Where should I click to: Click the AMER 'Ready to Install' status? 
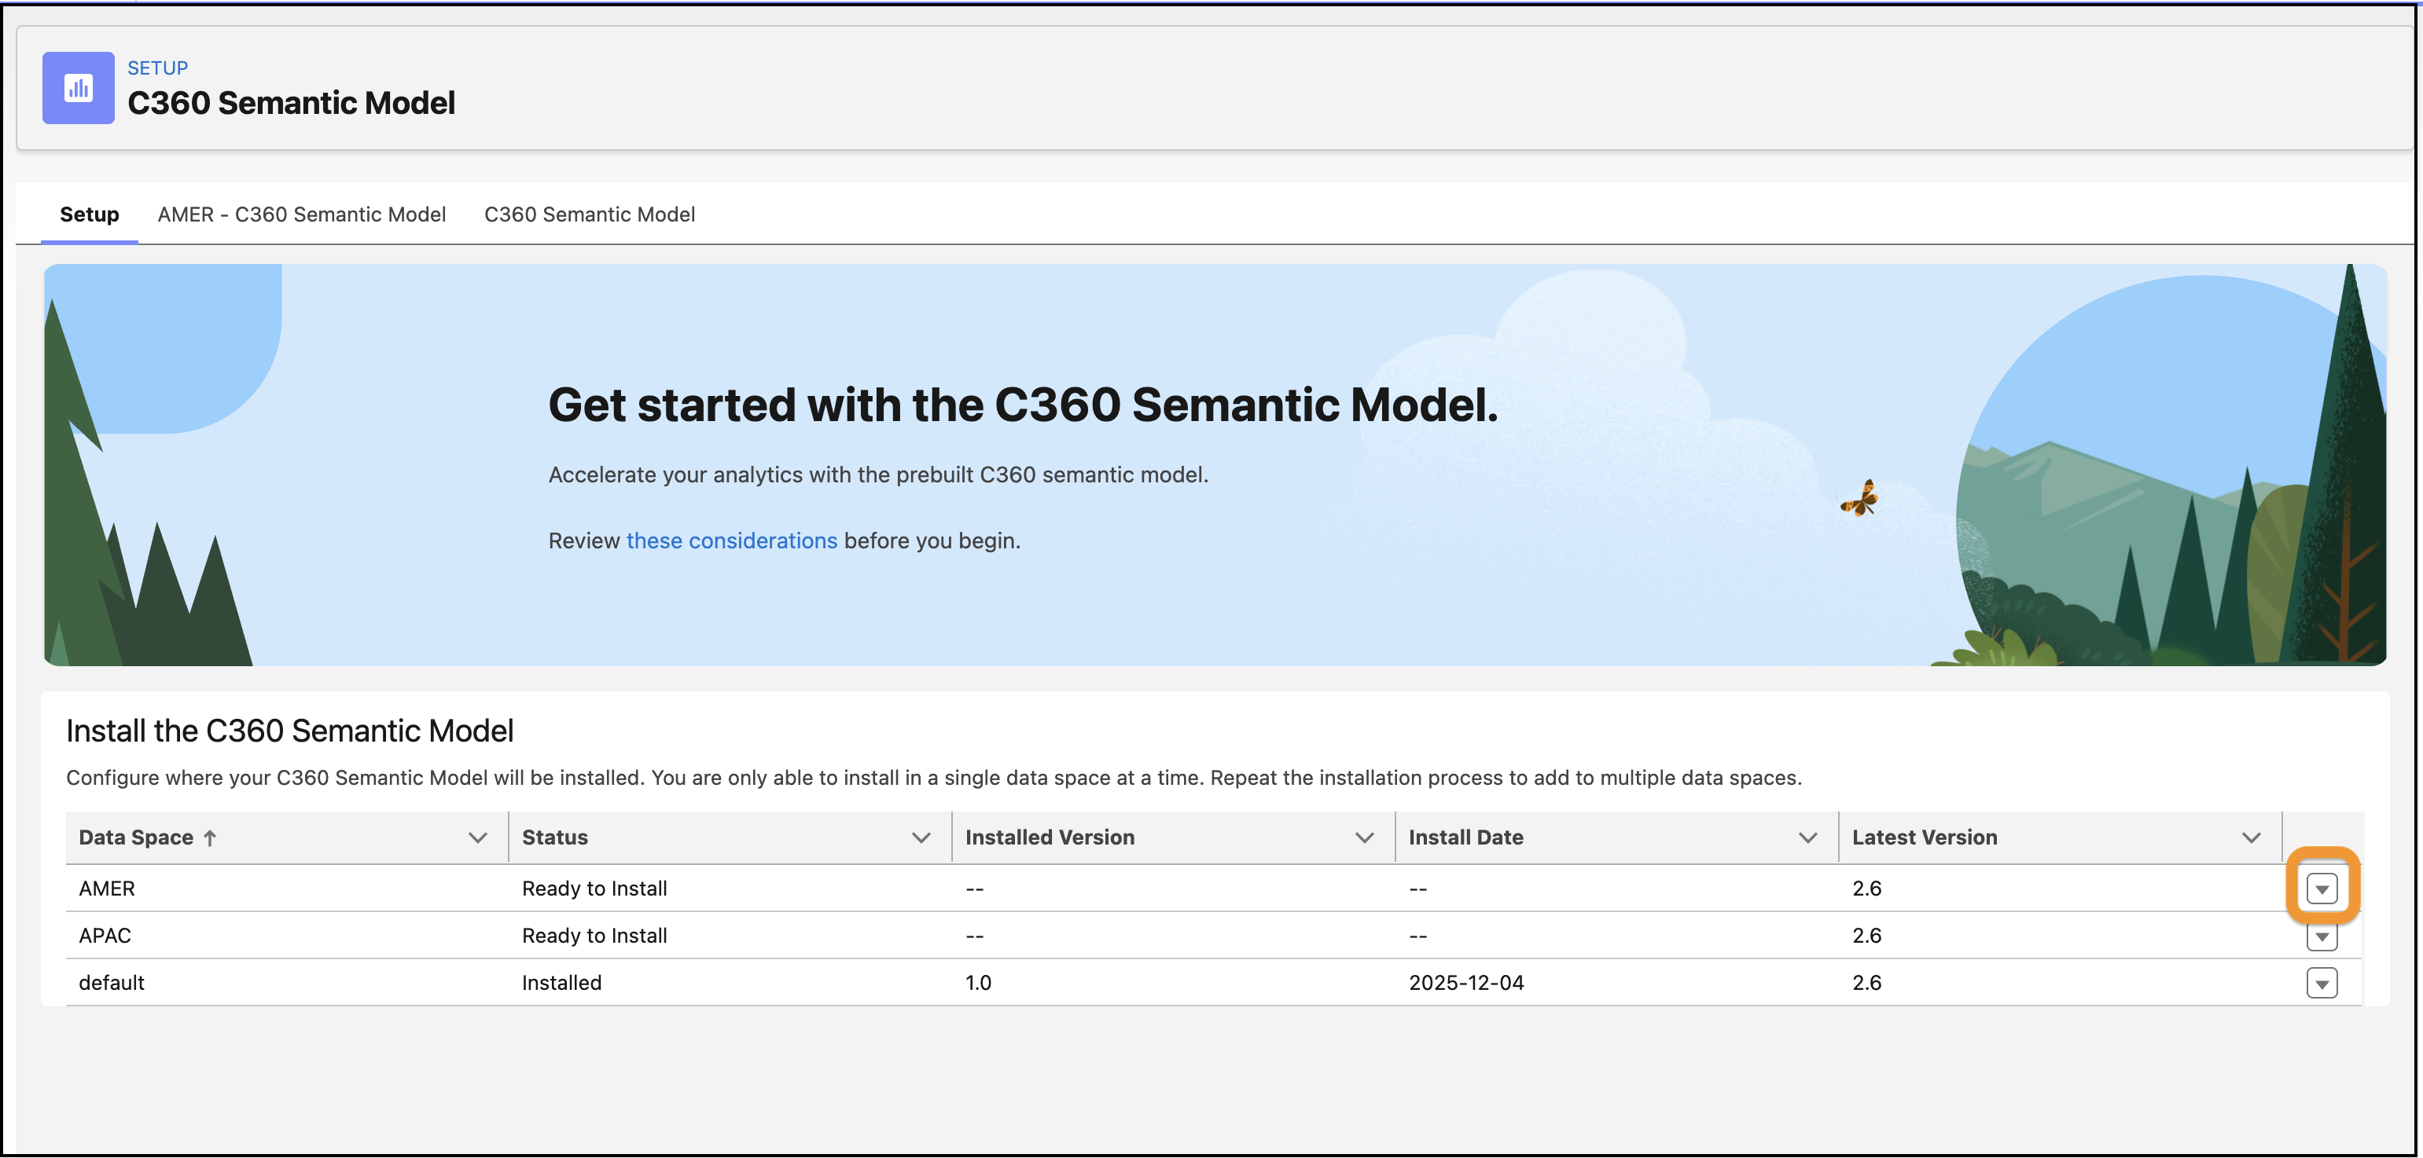click(x=594, y=889)
